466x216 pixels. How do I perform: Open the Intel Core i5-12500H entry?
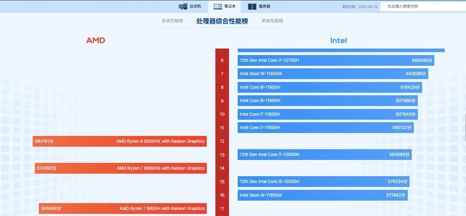coord(323,181)
